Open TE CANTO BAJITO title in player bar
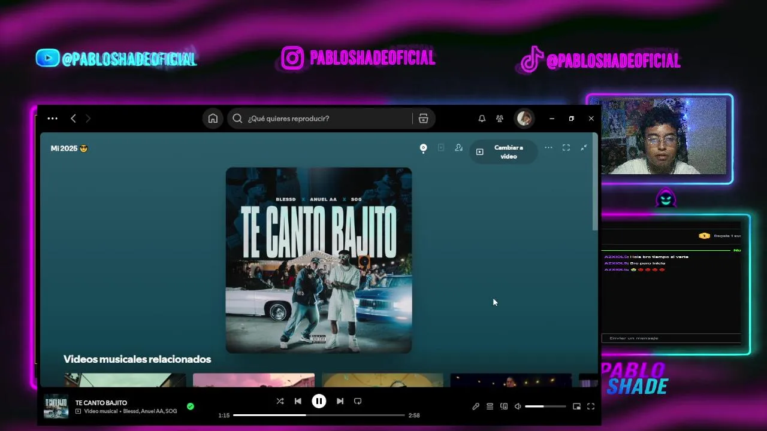Viewport: 767px width, 431px height. pos(101,403)
